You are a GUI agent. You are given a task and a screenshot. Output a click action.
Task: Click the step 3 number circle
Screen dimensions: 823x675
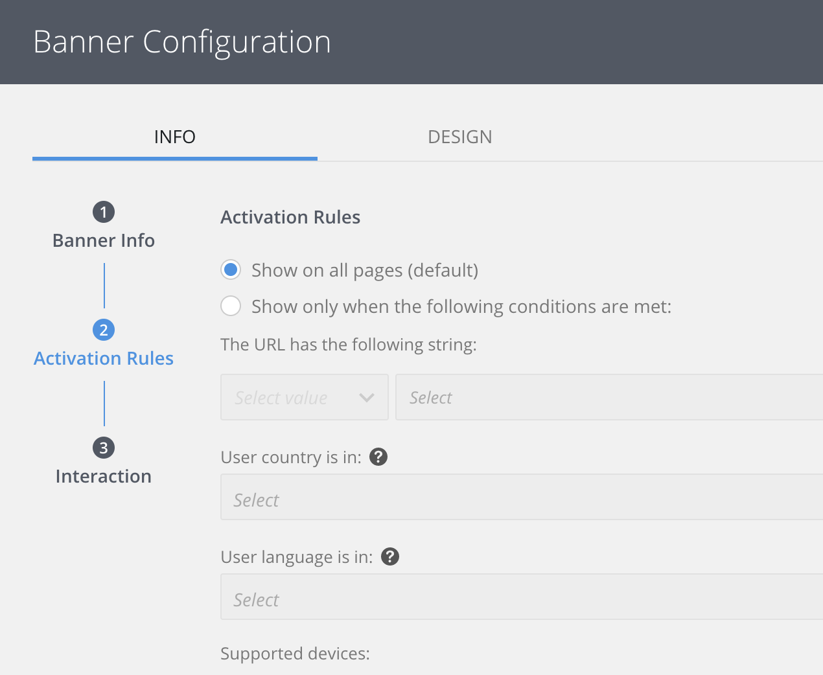click(104, 448)
